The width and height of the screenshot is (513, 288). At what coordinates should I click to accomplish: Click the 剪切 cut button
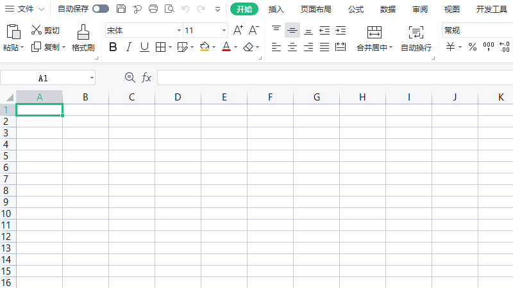(x=46, y=30)
